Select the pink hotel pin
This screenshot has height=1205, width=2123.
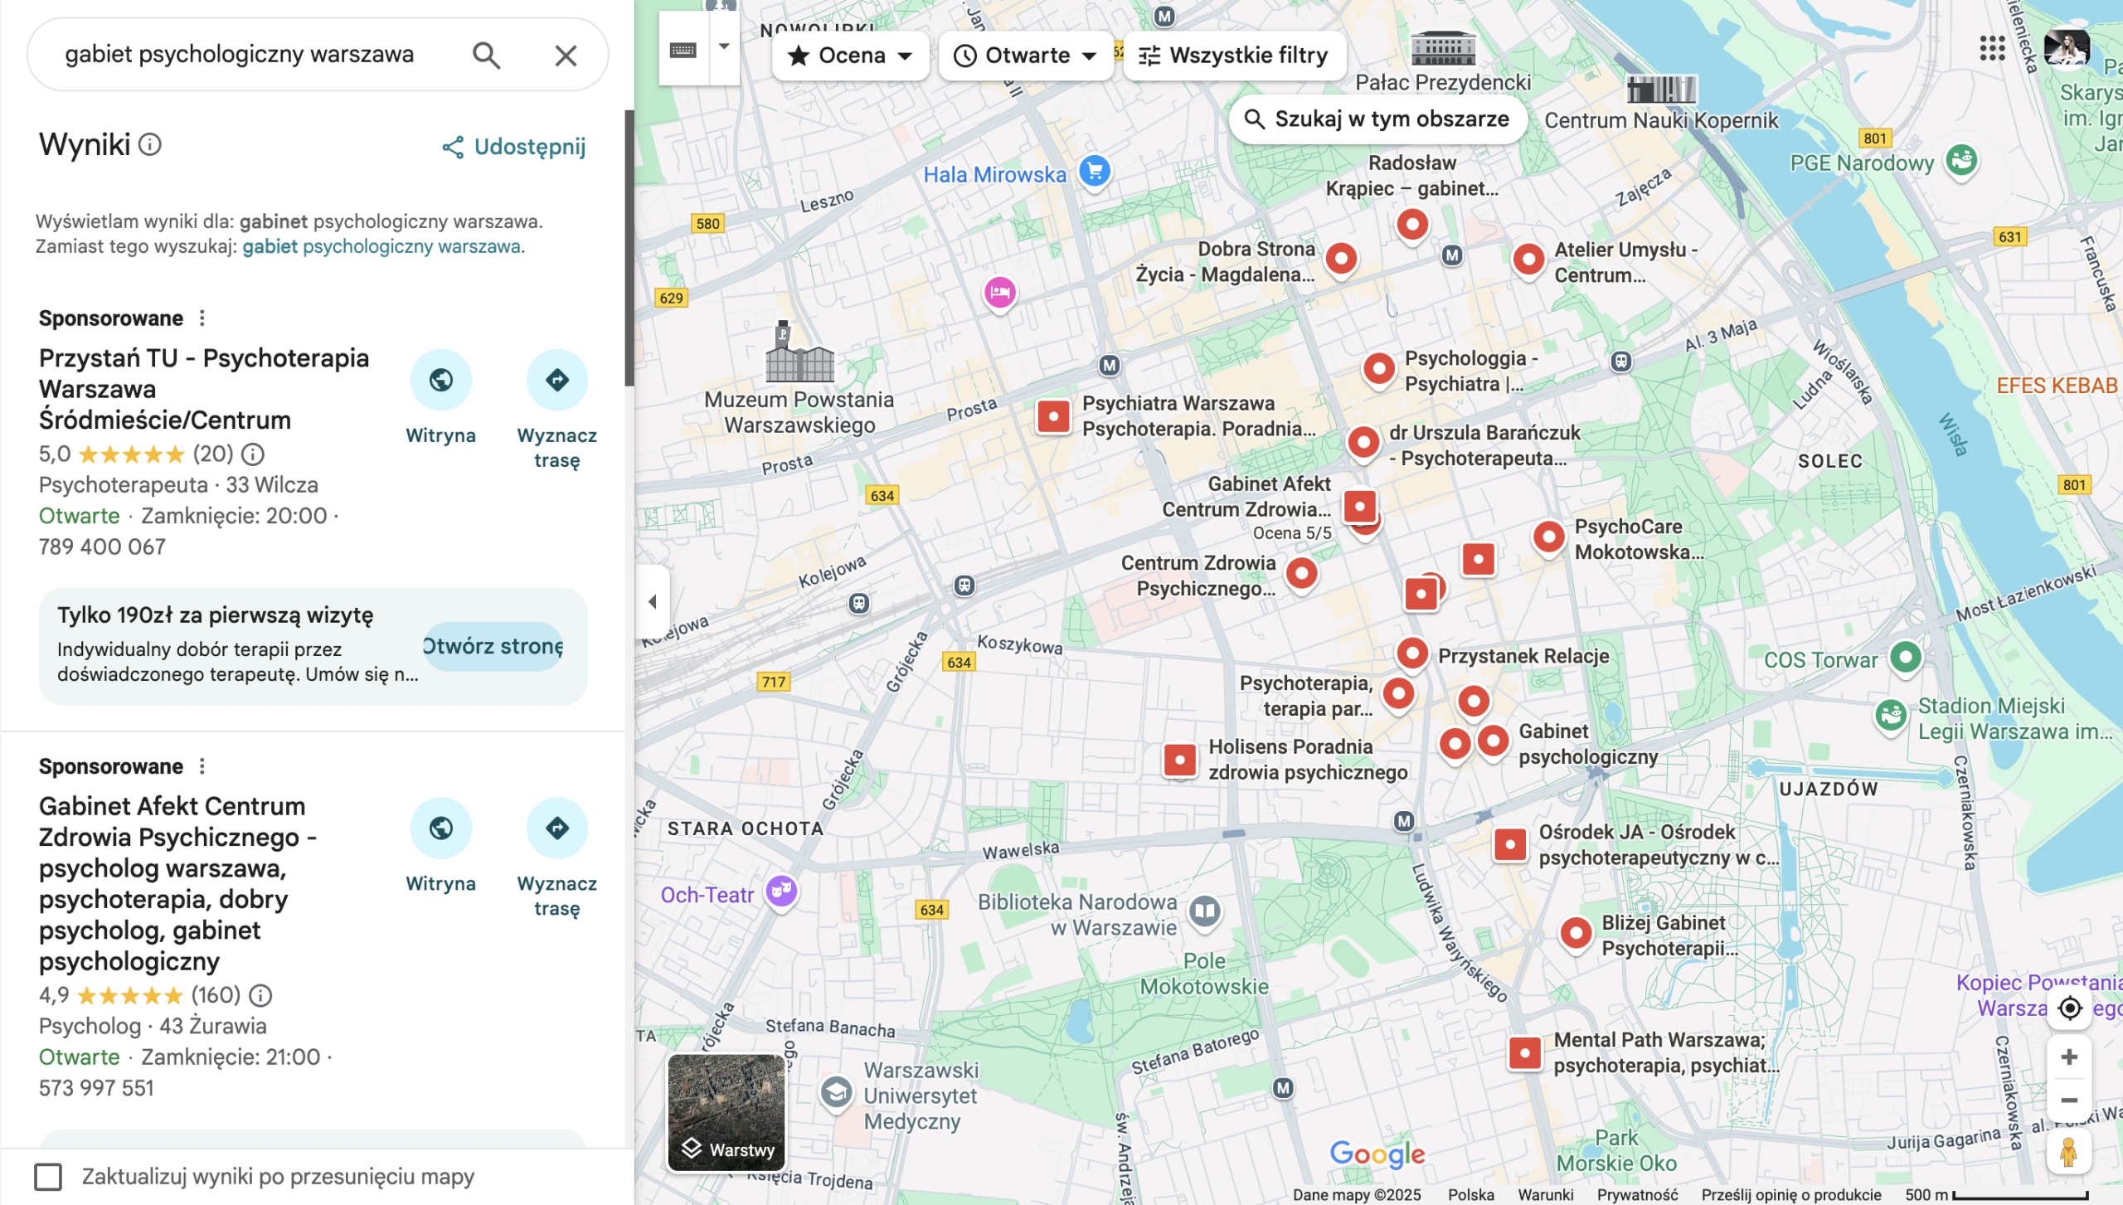click(x=1000, y=293)
